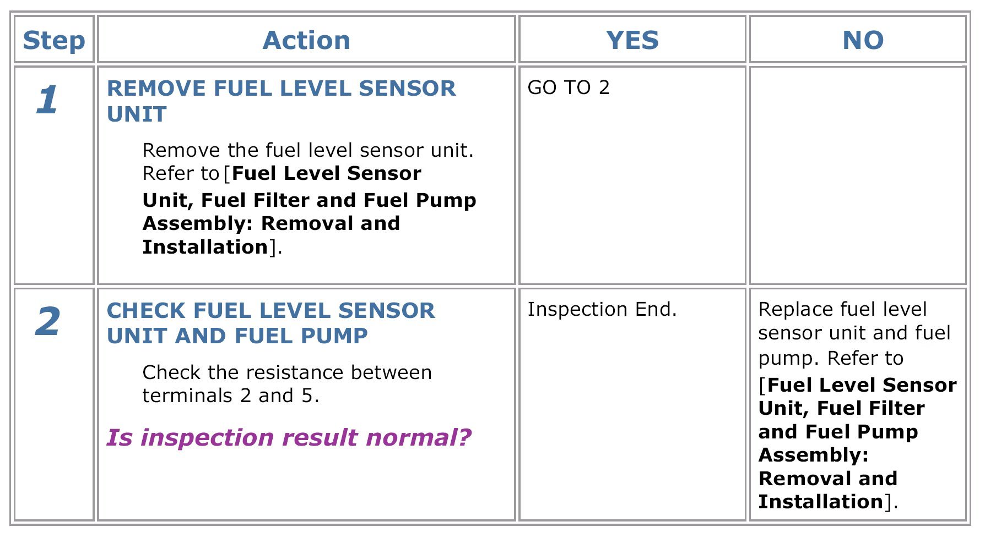Click 'pump. Refer to' line in step 2
985x538 pixels.
tap(831, 358)
